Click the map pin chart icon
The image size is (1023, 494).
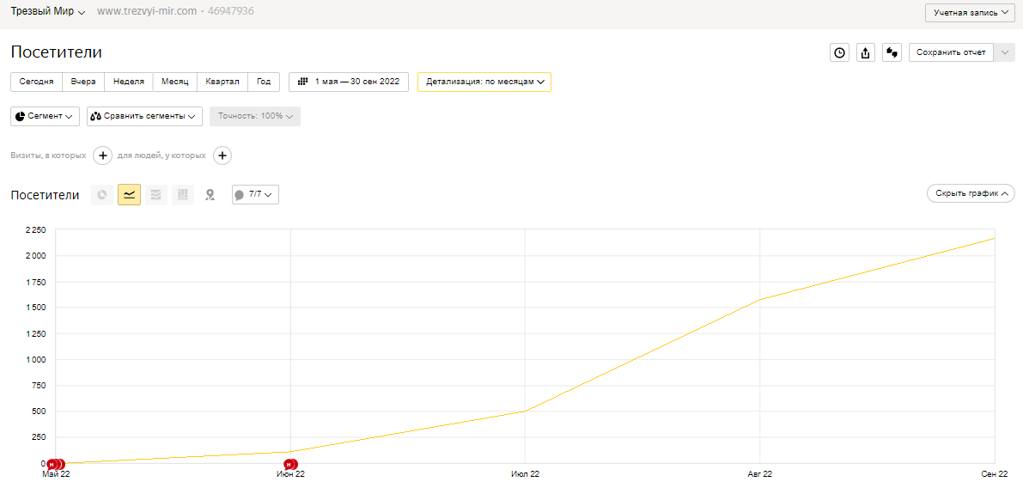click(210, 195)
